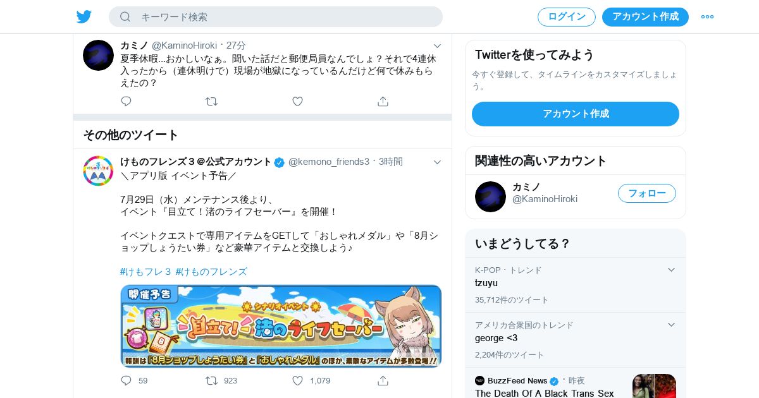The image size is (759, 398).
Task: Like the けものフレンズ3 tweet with 1,079 likes
Action: coord(297,380)
